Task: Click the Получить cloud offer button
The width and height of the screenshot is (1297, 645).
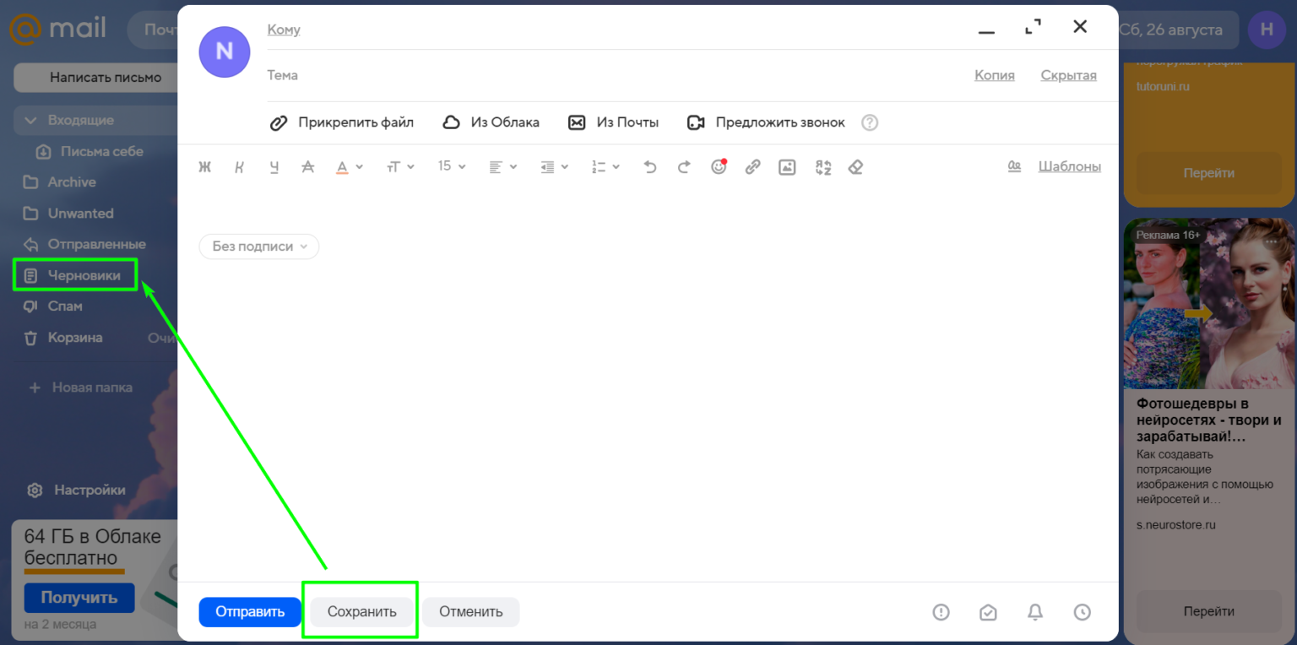Action: (79, 598)
